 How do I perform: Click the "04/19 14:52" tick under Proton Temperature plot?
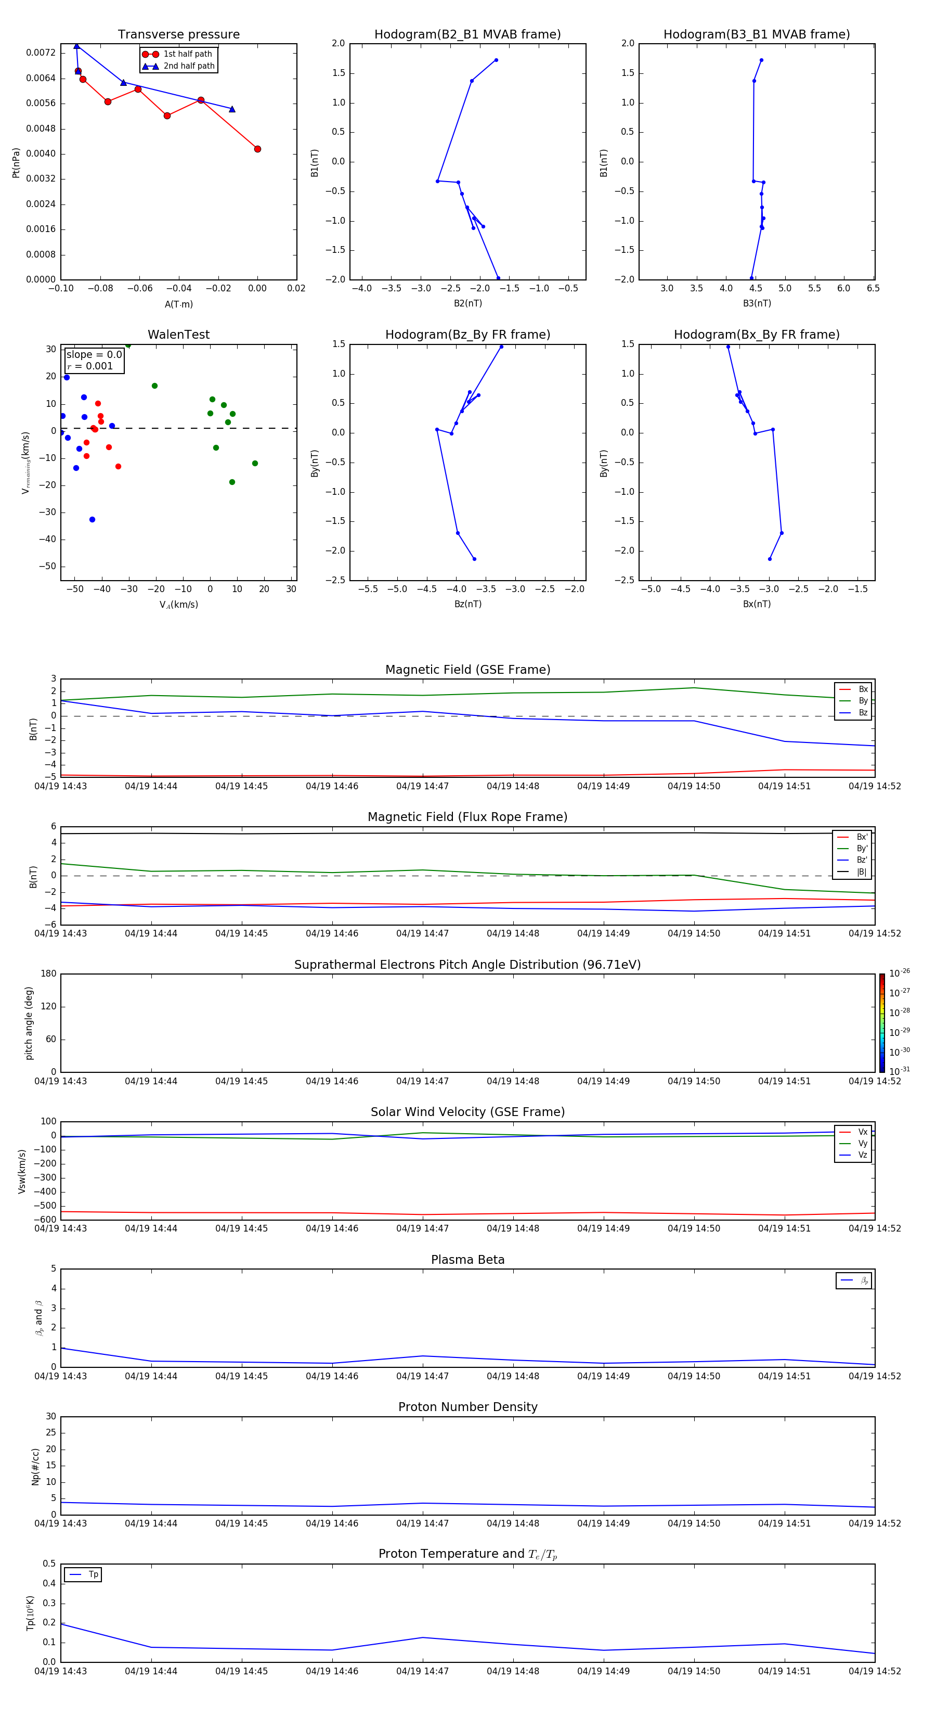pyautogui.click(x=875, y=1671)
